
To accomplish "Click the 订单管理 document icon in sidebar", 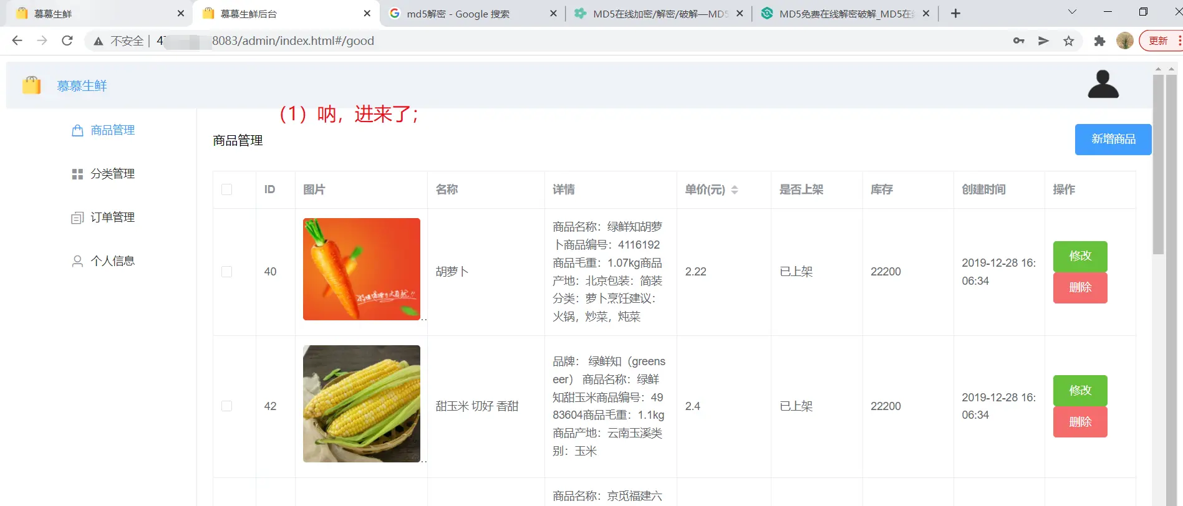I will tap(77, 217).
